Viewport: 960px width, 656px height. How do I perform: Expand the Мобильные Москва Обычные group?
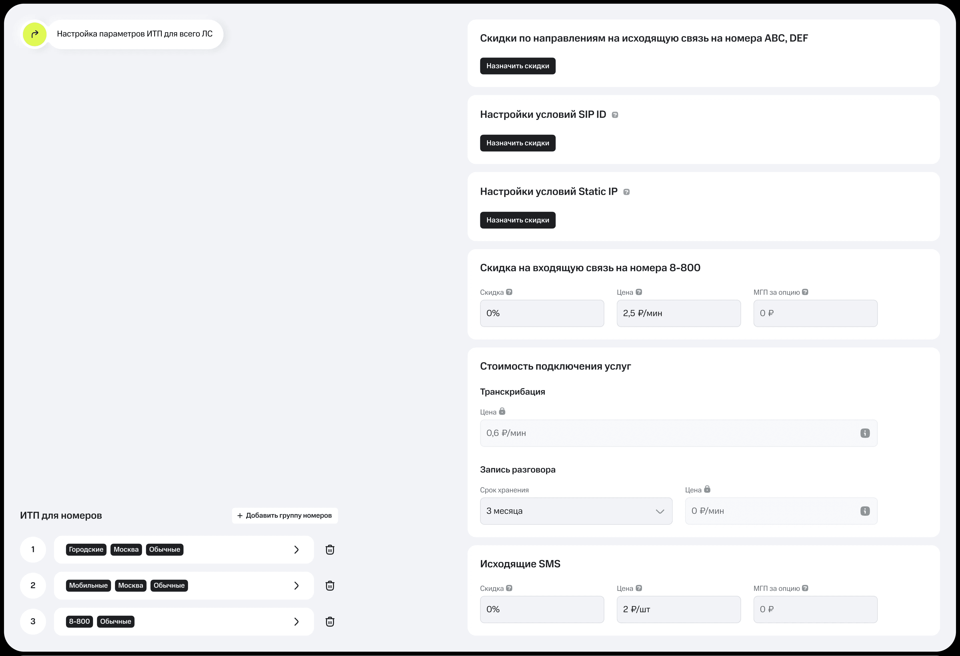296,585
